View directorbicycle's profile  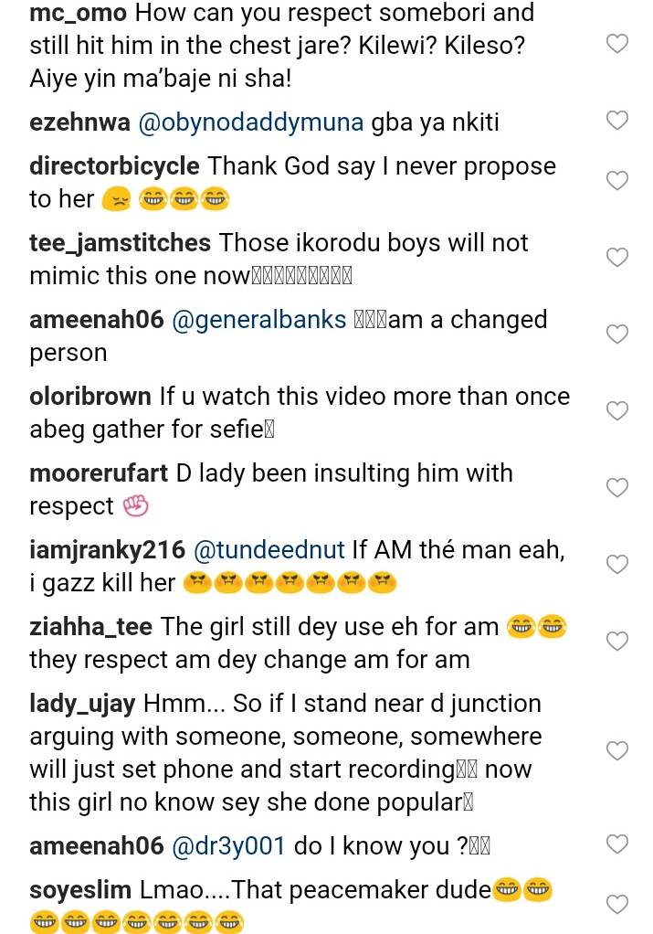(x=114, y=166)
